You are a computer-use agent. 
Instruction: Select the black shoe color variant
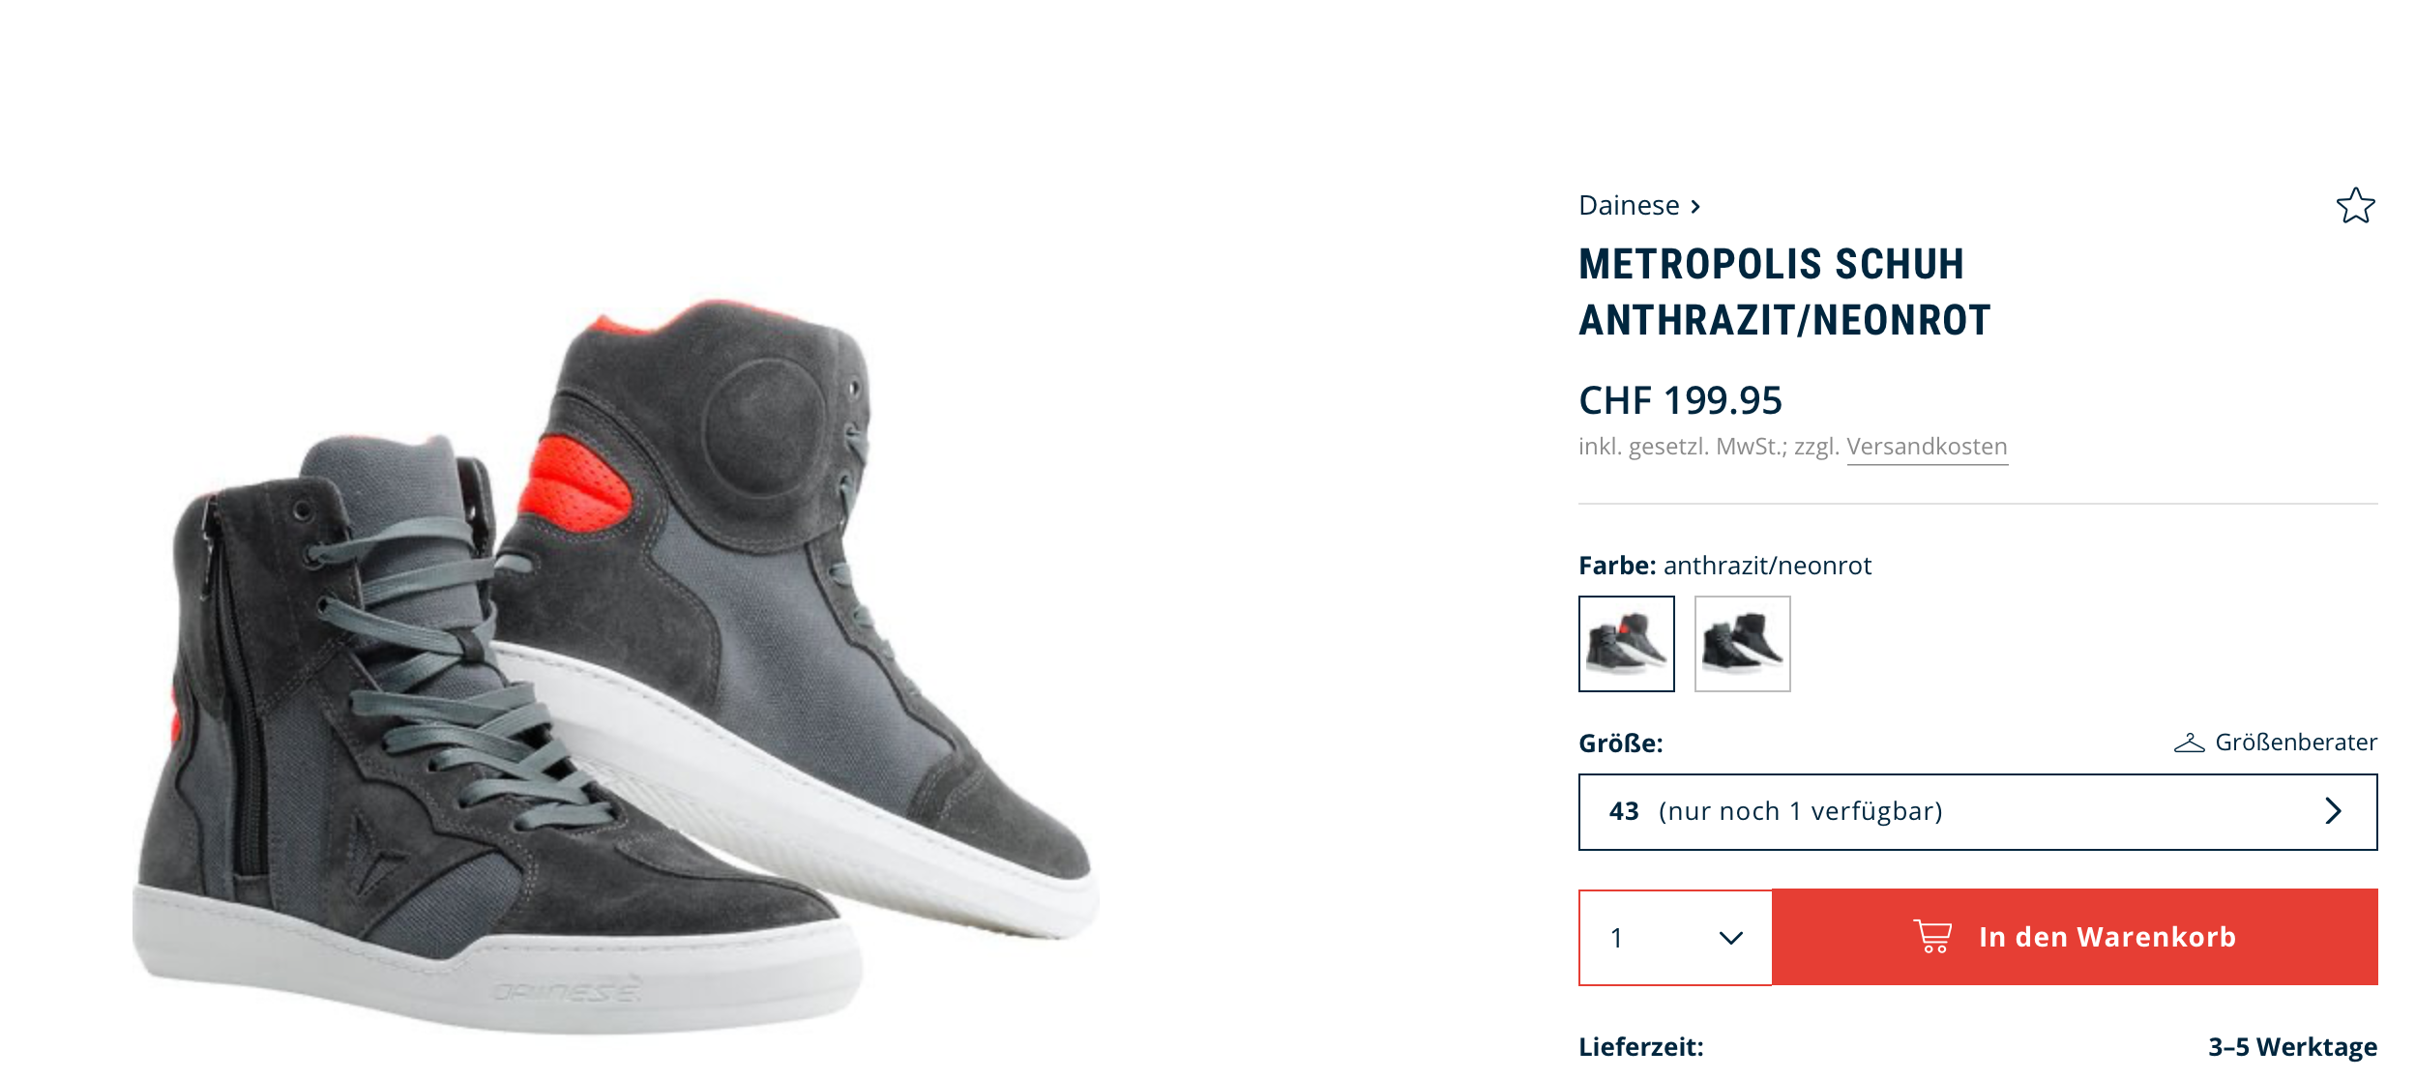pos(1742,644)
